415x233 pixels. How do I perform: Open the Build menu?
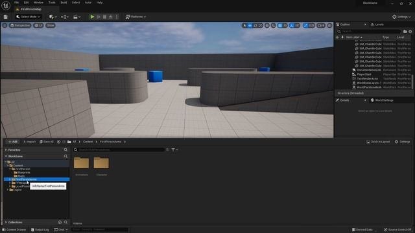(64, 3)
